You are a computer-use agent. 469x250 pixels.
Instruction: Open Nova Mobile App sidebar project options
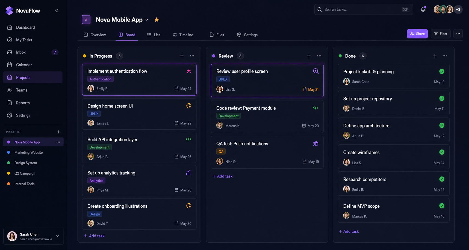pos(58,142)
